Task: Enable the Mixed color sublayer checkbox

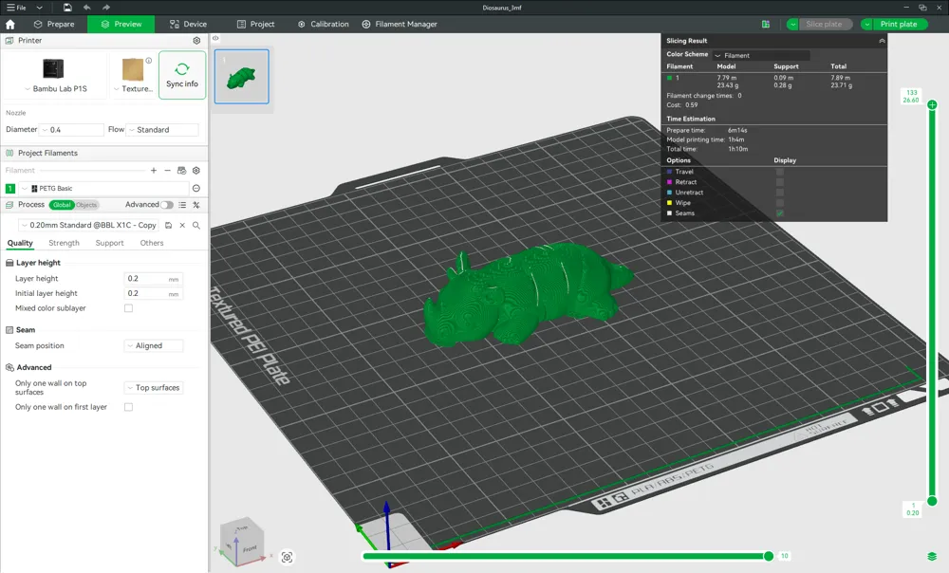Action: [x=128, y=308]
